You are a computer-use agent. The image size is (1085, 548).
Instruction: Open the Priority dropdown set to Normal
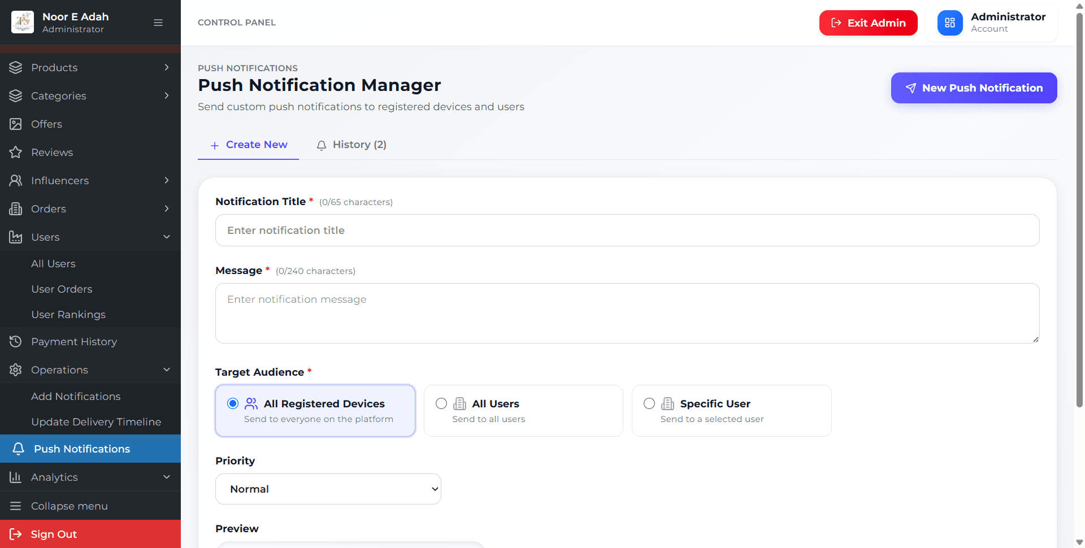328,489
